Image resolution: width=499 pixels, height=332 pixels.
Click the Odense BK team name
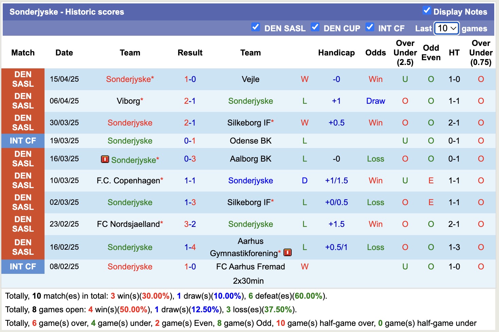pos(251,140)
